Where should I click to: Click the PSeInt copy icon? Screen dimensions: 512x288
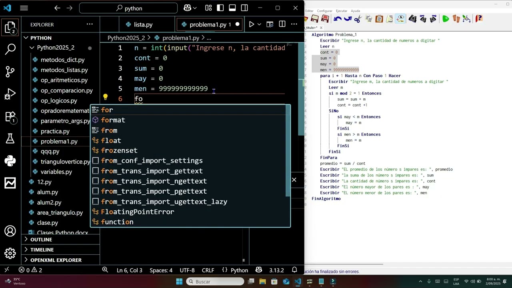click(x=368, y=18)
